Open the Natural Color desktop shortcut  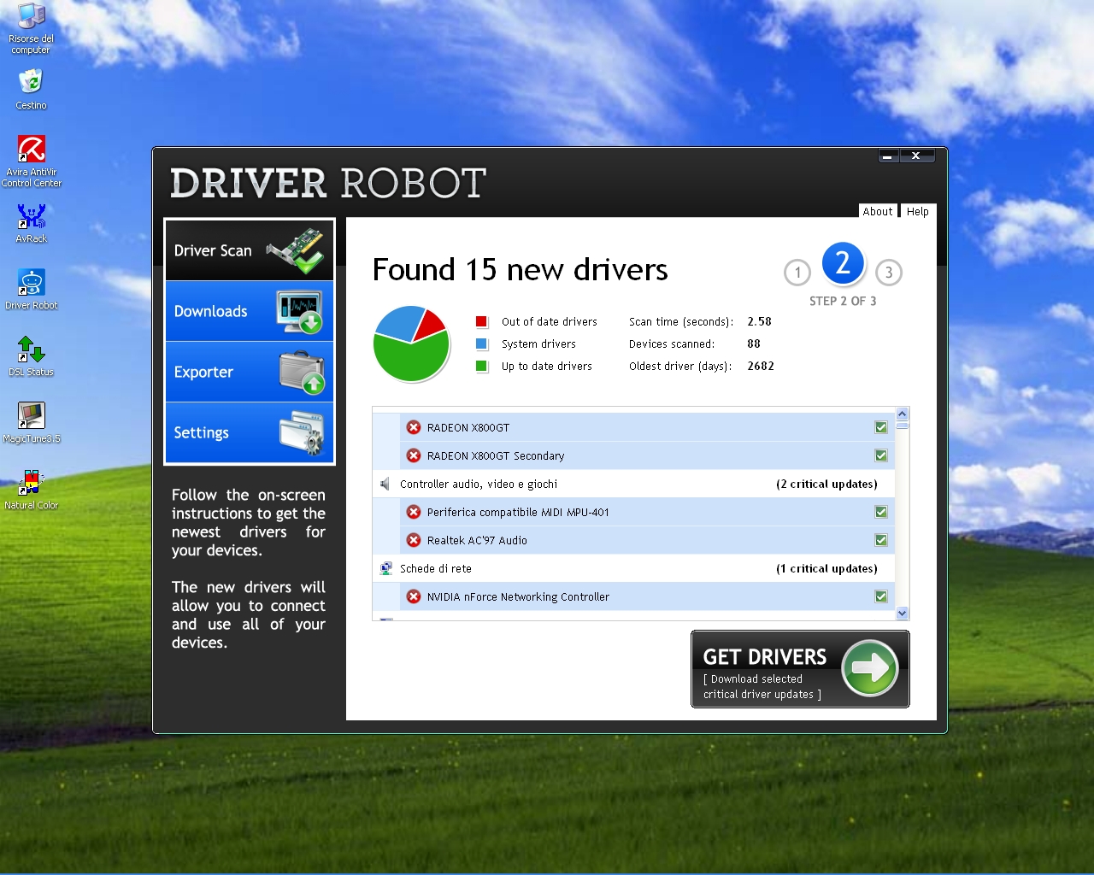(x=32, y=490)
